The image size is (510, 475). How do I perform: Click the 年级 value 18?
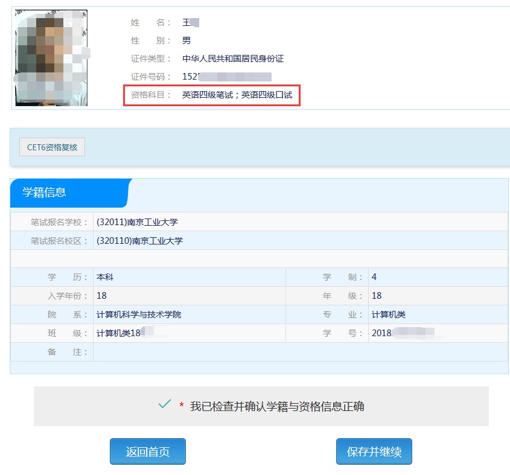tap(377, 296)
